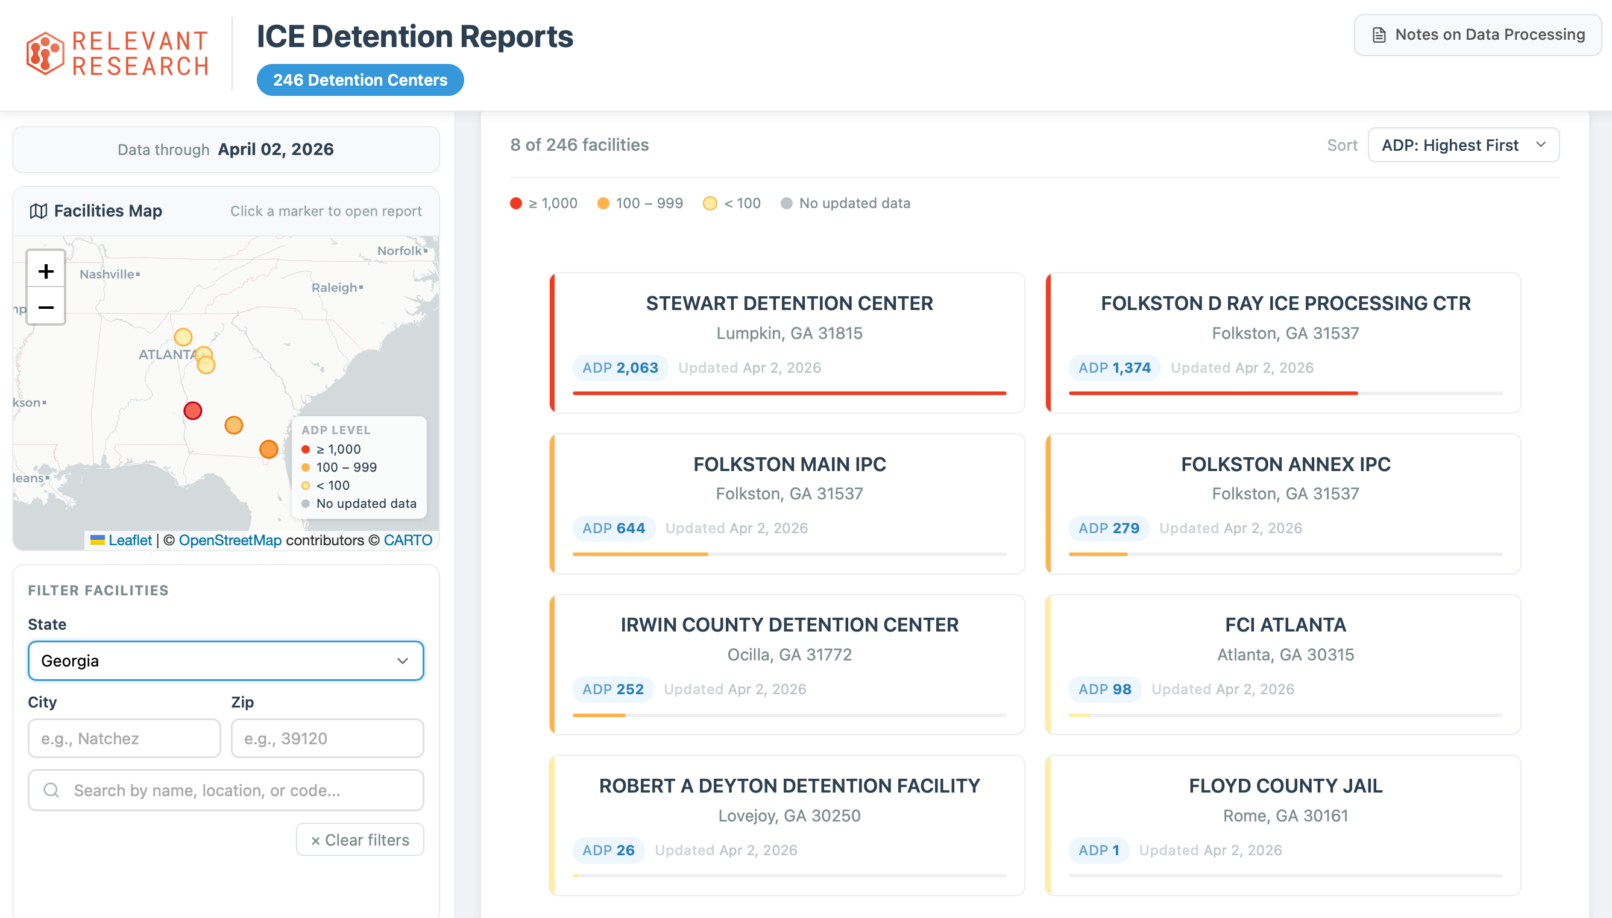The image size is (1612, 918).
Task: Click the 246 Detention Centers badge
Action: click(360, 80)
